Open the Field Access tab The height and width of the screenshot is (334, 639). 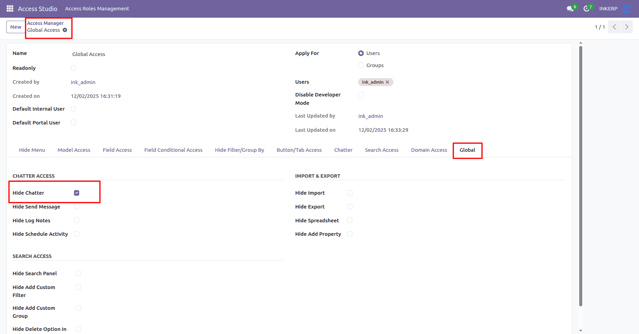[x=117, y=150]
